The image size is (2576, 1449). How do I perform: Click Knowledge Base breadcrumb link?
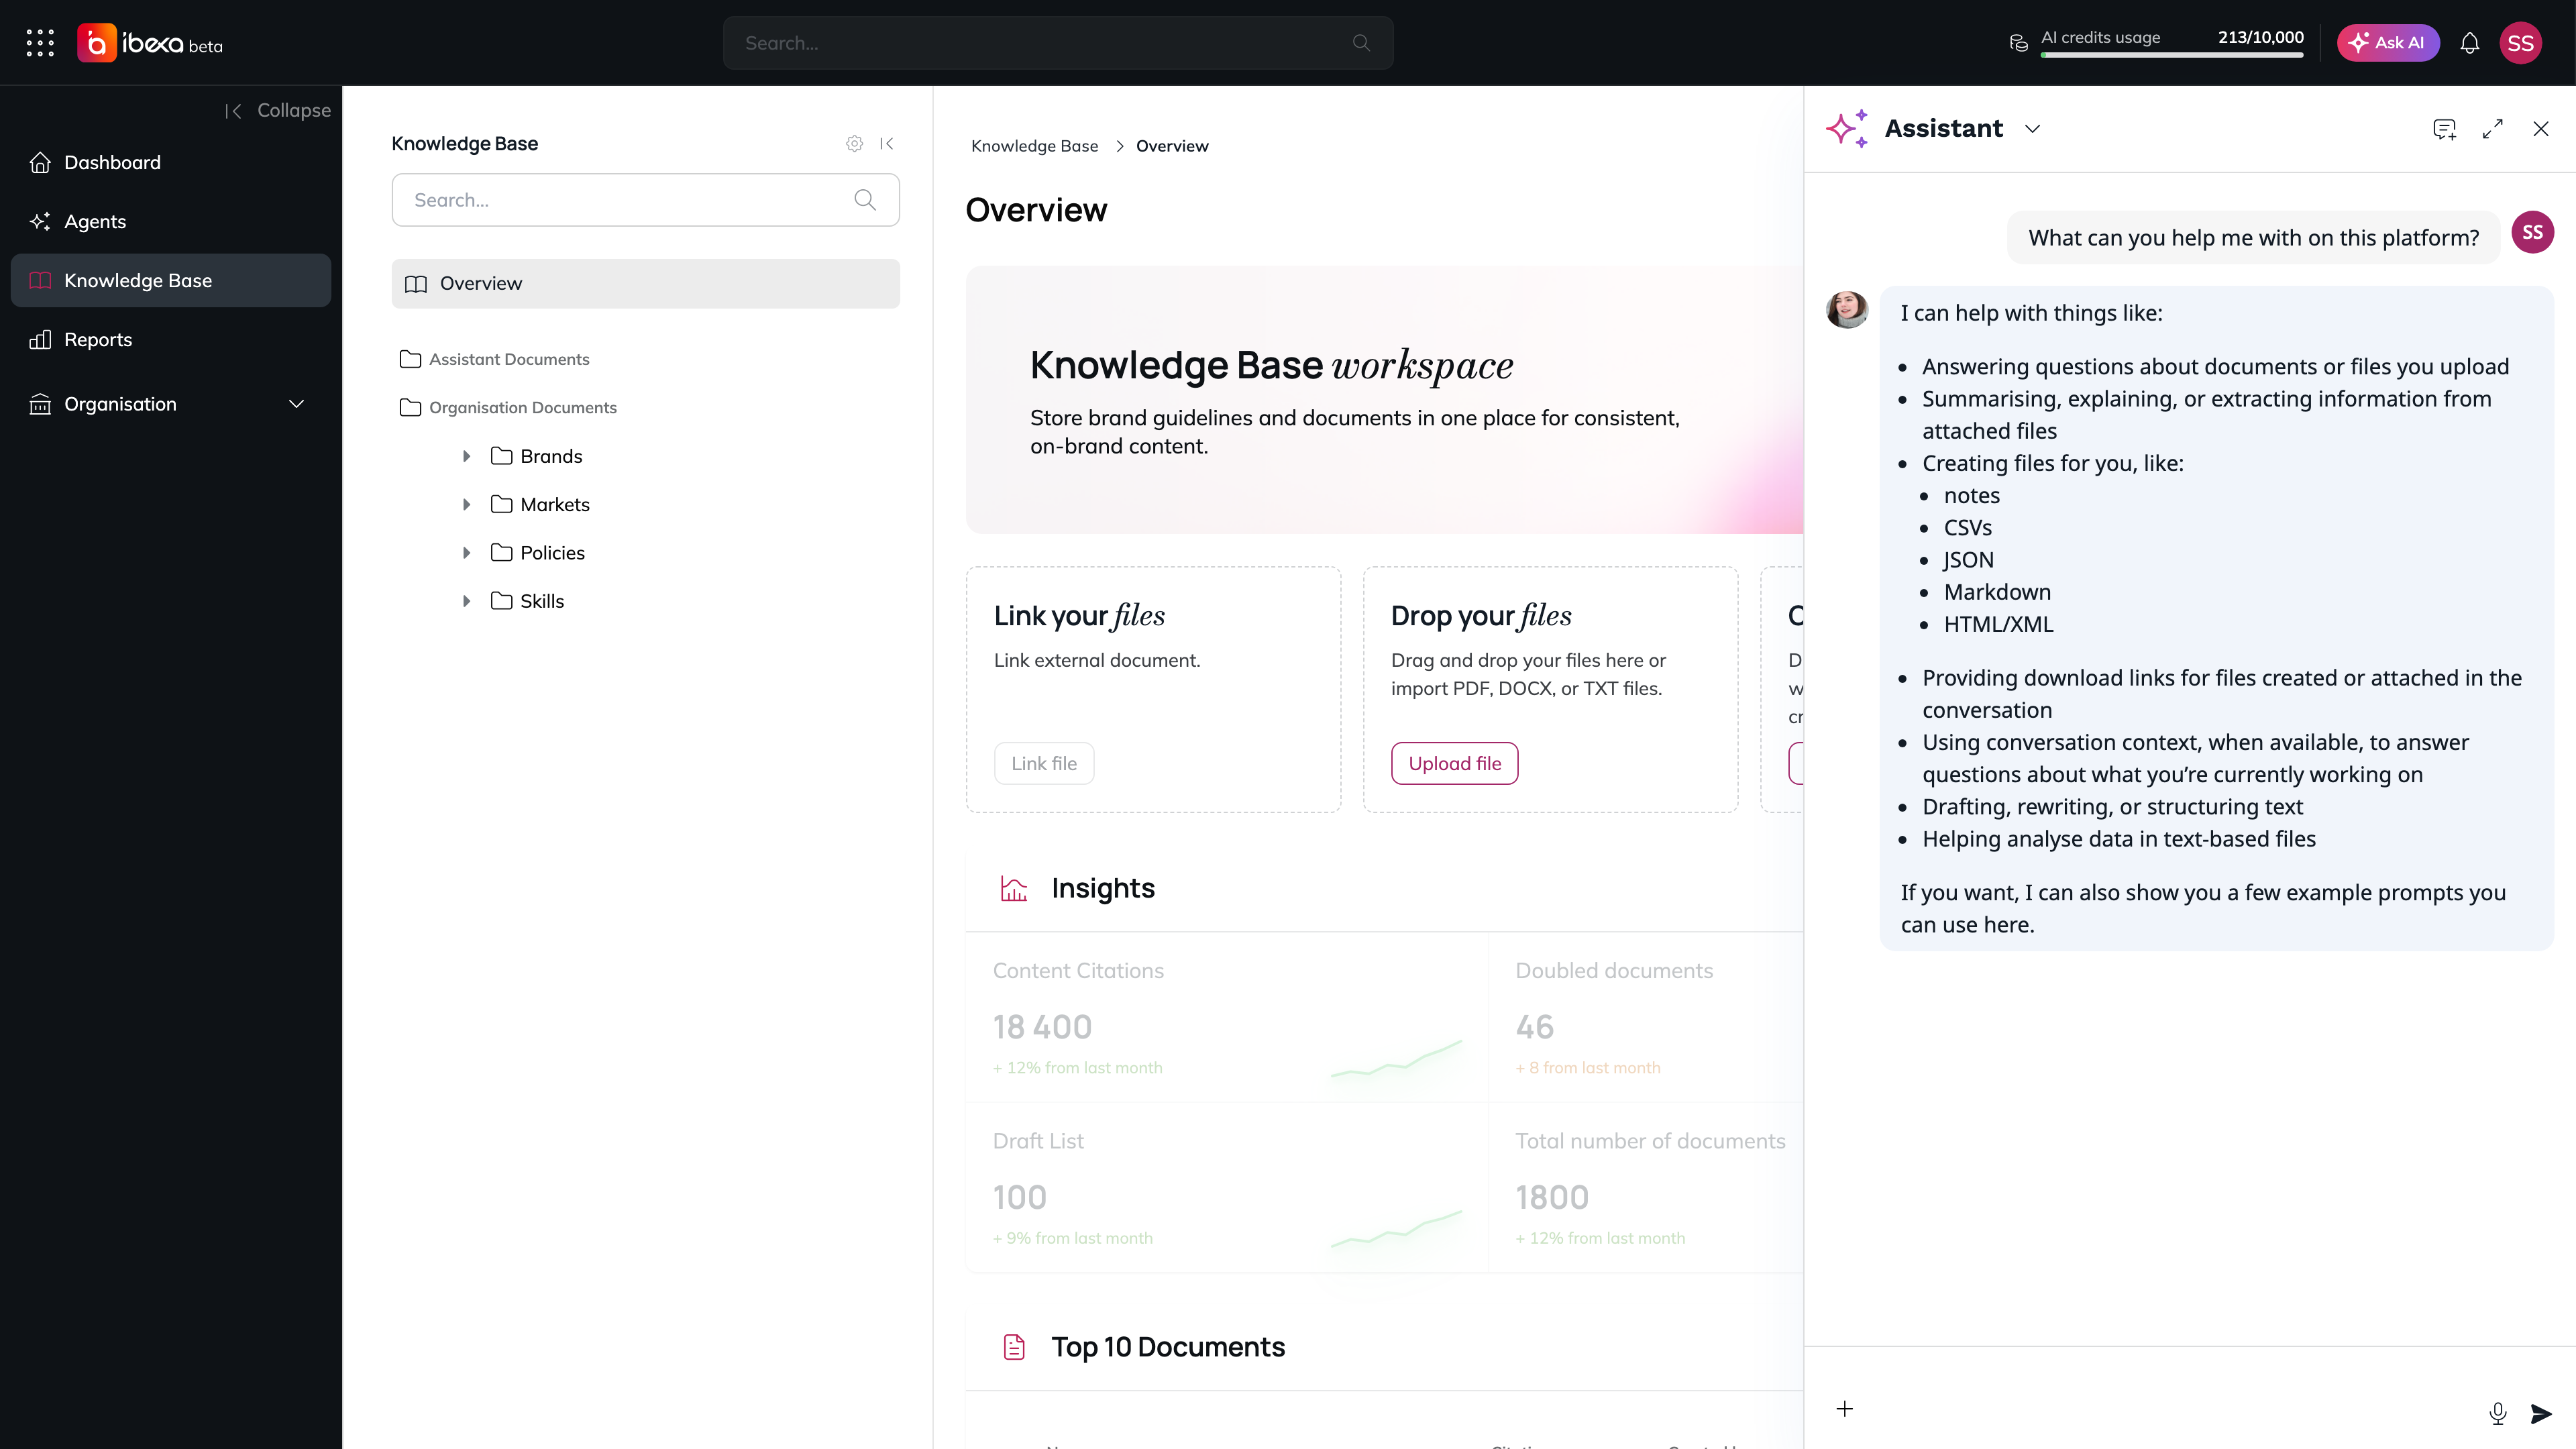click(1034, 146)
